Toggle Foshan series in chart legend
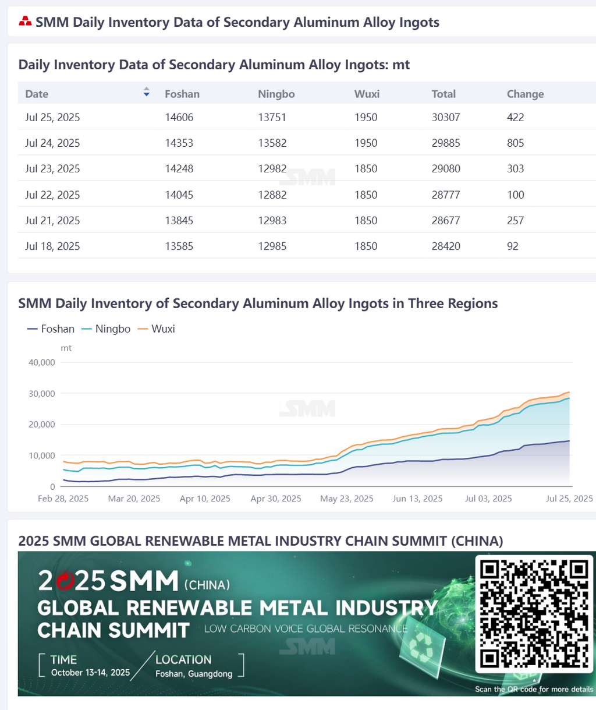 click(x=51, y=328)
